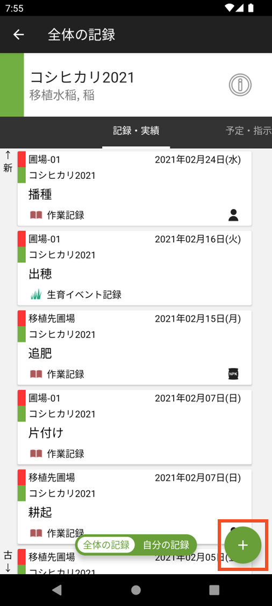Switch toggle to 全体の記録
This screenshot has height=606, width=272.
point(106,545)
